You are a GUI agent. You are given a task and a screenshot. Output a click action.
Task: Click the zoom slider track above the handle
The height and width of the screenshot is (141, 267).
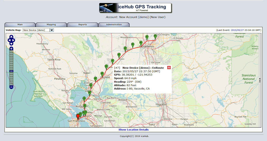click(11, 60)
